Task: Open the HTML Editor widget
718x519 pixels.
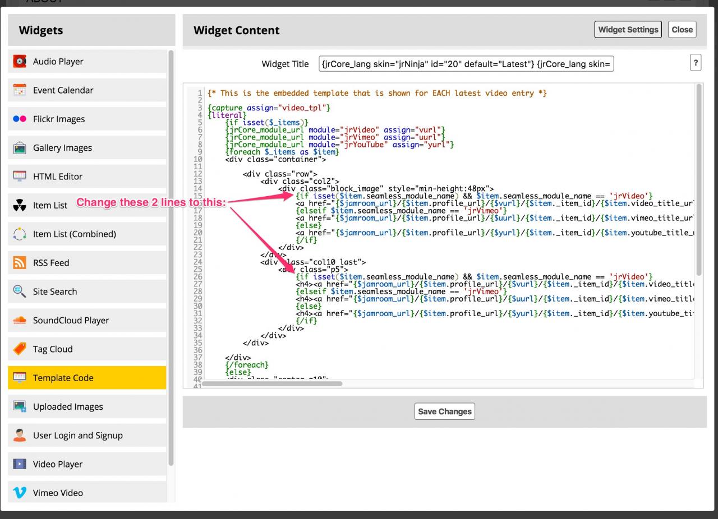Action: 58,177
